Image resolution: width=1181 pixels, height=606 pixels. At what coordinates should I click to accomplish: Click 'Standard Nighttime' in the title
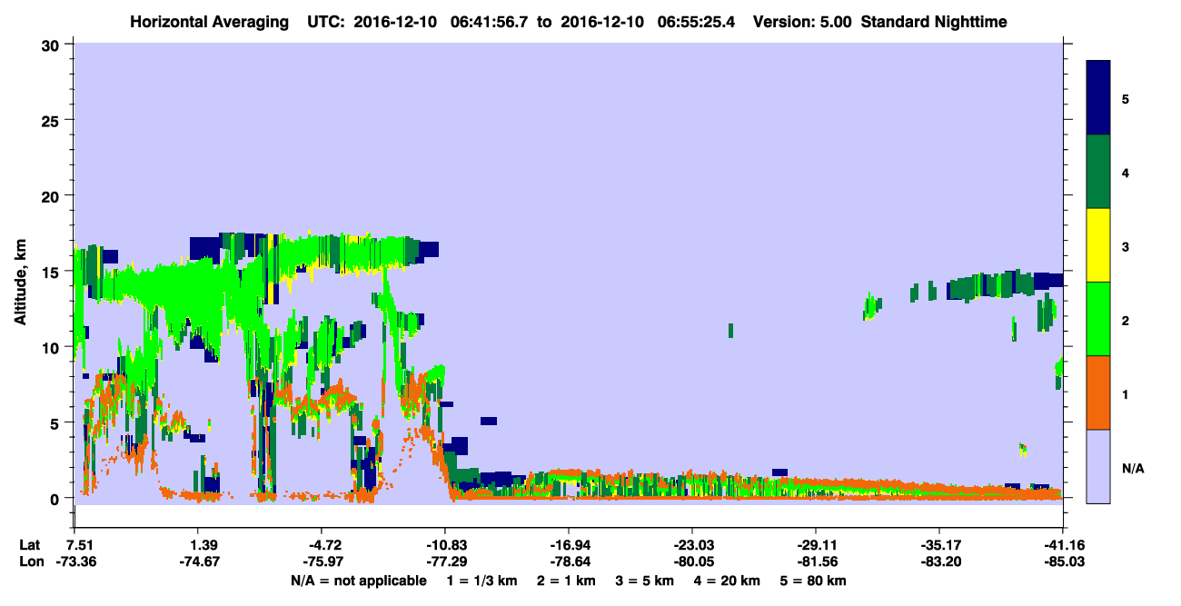pos(934,22)
